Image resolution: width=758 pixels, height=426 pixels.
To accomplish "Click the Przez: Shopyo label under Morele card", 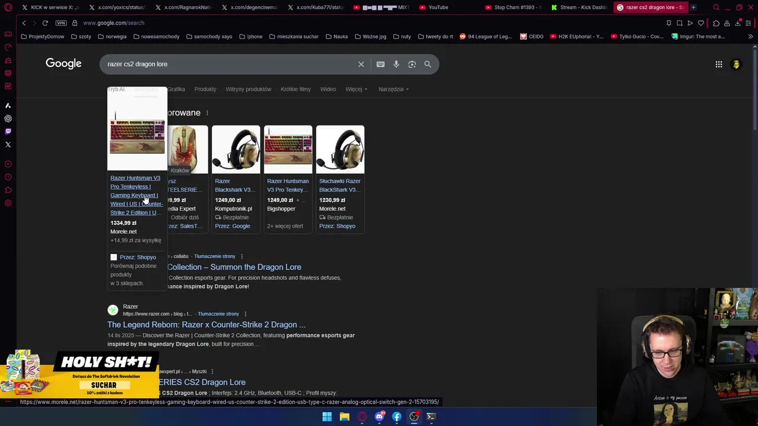I will 137,257.
